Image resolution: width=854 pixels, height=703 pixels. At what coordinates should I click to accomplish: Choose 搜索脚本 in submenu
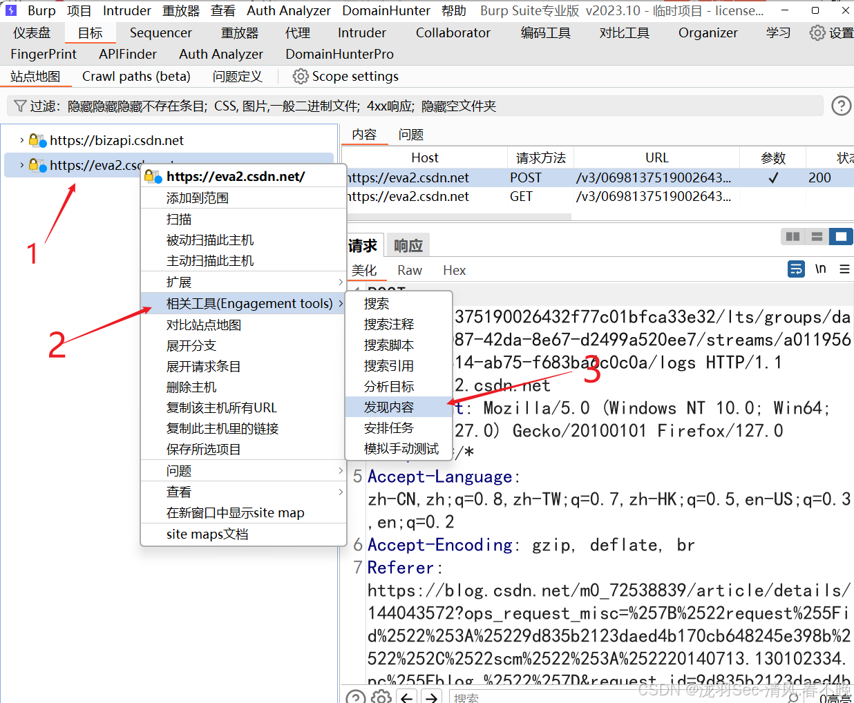point(399,345)
